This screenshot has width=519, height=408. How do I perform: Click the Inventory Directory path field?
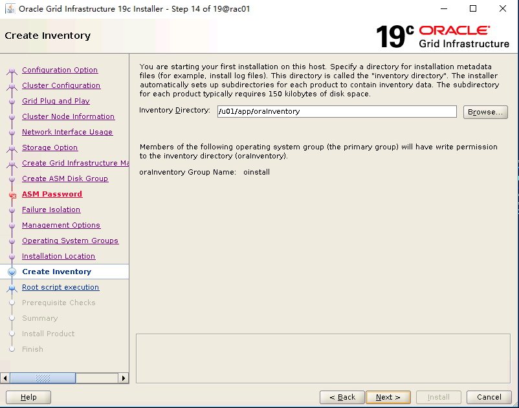coord(337,111)
